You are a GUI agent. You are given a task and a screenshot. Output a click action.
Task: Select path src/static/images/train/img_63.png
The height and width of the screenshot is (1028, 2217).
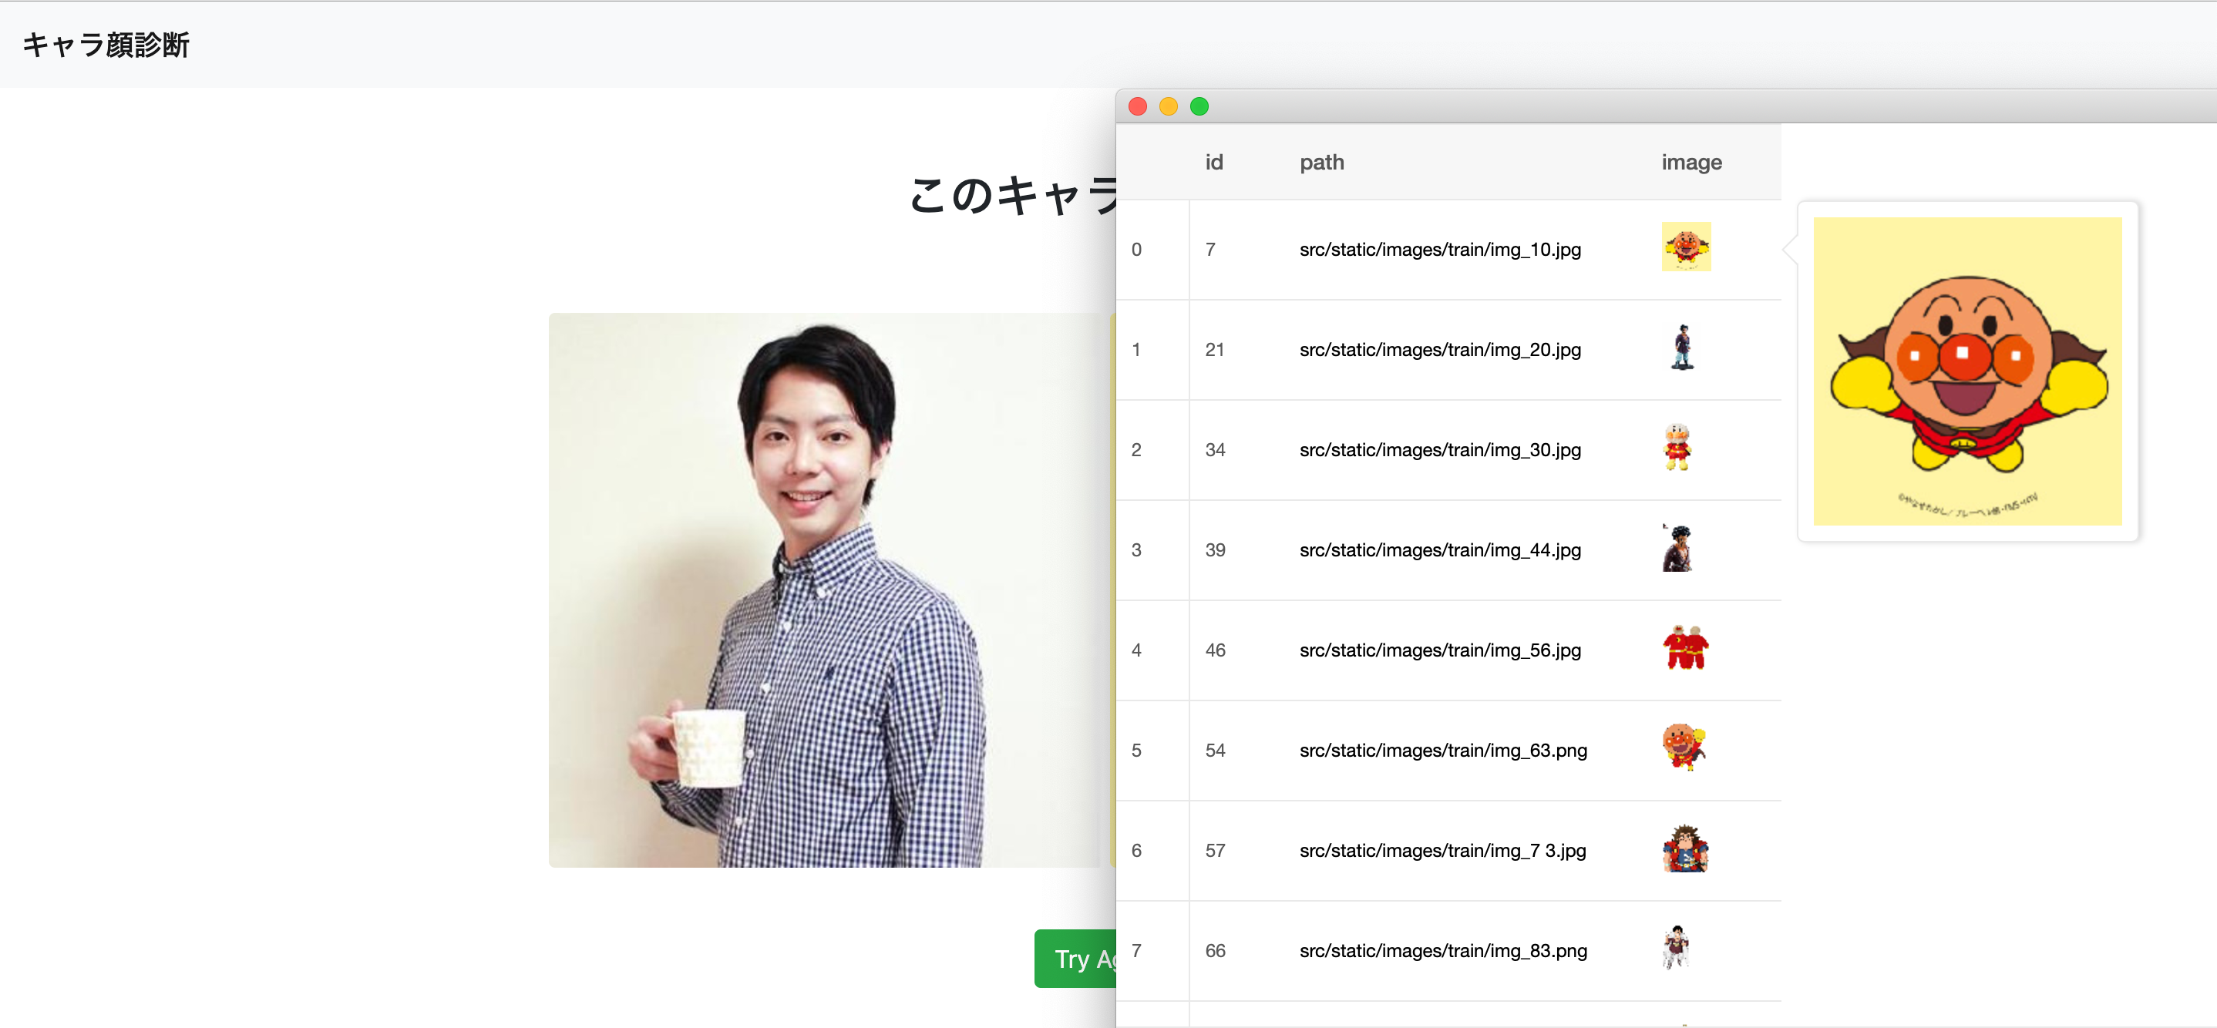click(1443, 751)
